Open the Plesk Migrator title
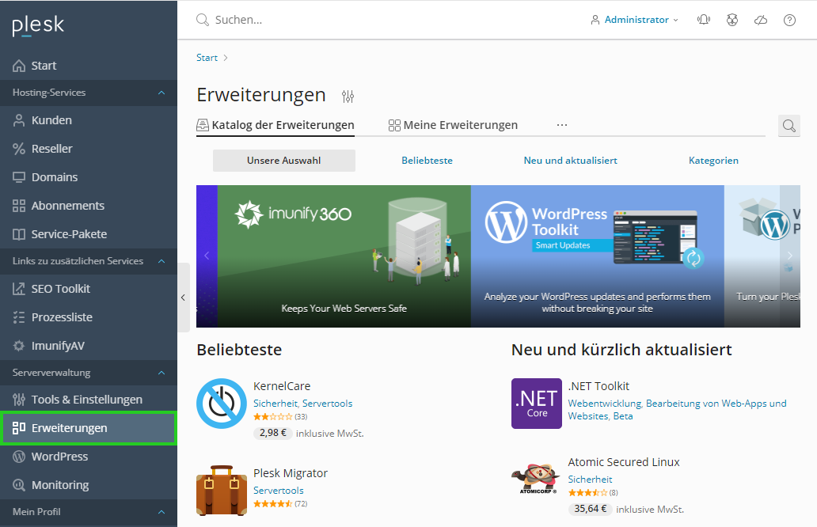This screenshot has height=527, width=817. coord(291,473)
